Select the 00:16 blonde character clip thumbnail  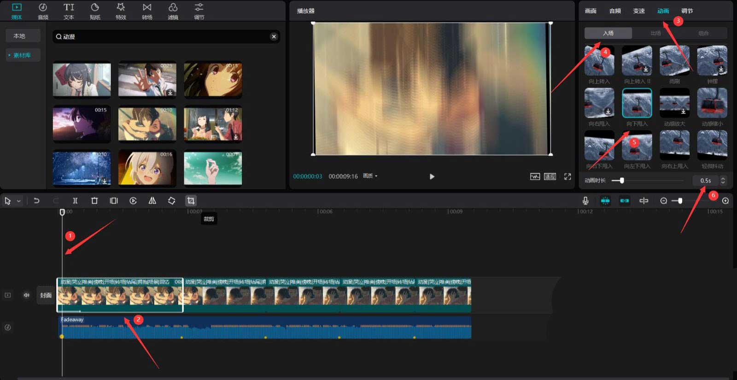click(x=147, y=168)
